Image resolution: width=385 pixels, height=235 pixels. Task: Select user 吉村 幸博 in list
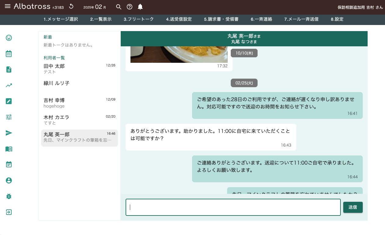tap(80, 103)
